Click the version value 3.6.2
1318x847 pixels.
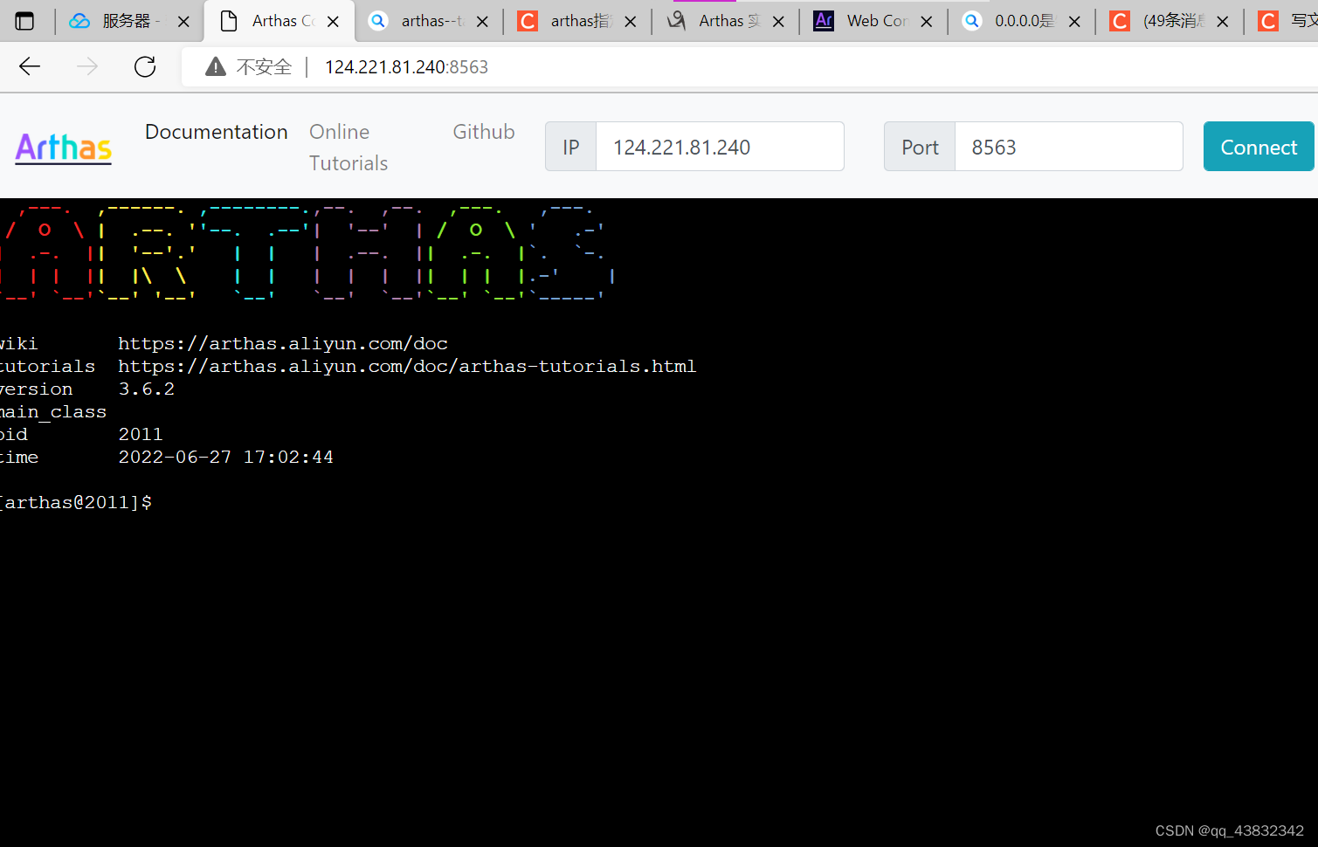click(x=147, y=389)
